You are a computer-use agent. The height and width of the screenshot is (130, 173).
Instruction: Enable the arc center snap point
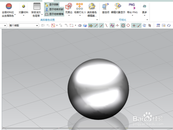tap(123, 26)
